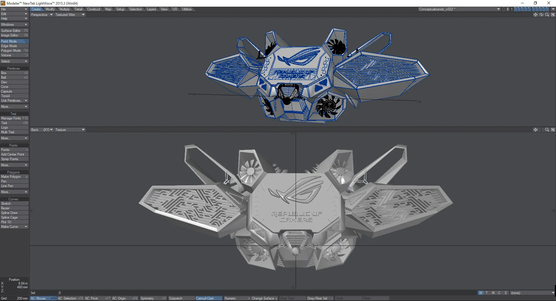Open the Conceptualizando_v022 object dropdown
The width and height of the screenshot is (556, 301).
[460, 9]
